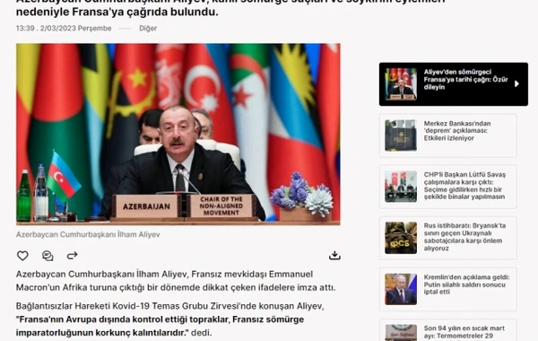Open the main Aliyev summit photo
538x341 pixels.
coord(178,135)
